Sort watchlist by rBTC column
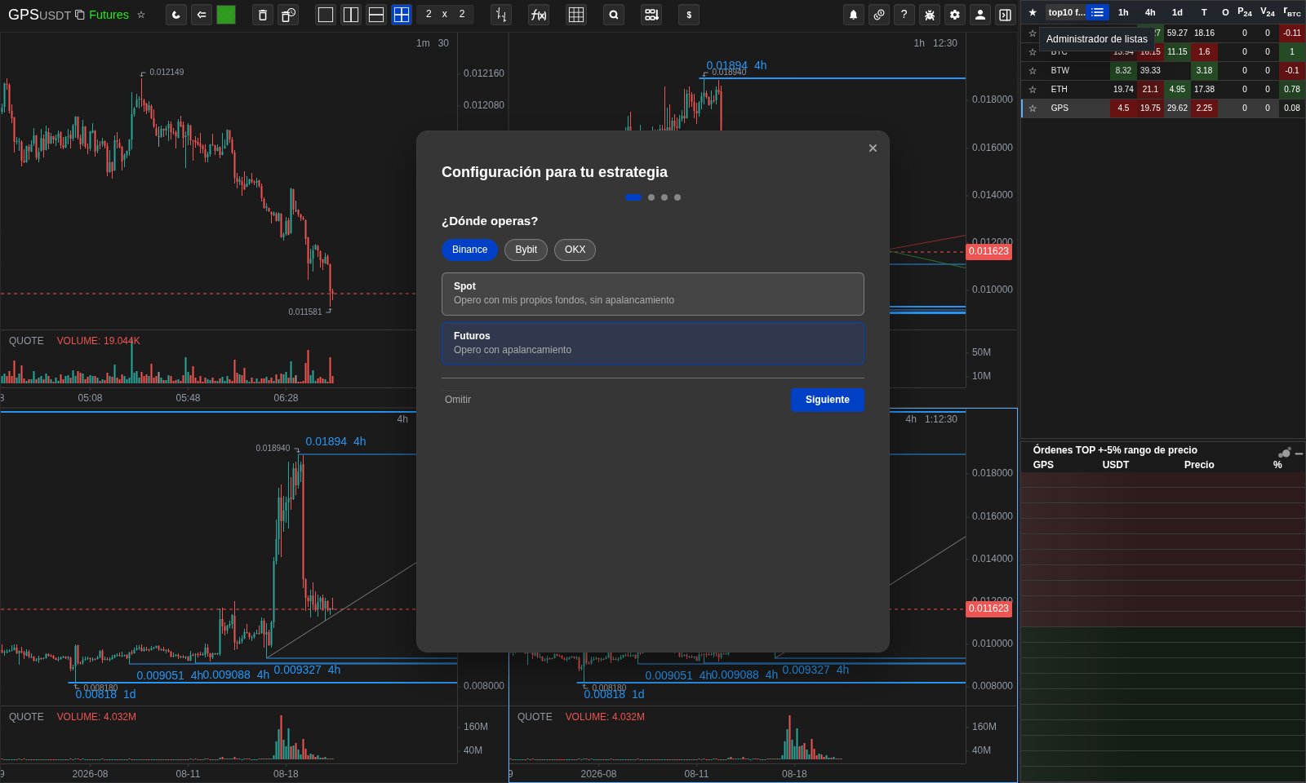Screen dimensions: 1306x783 point(1292,12)
